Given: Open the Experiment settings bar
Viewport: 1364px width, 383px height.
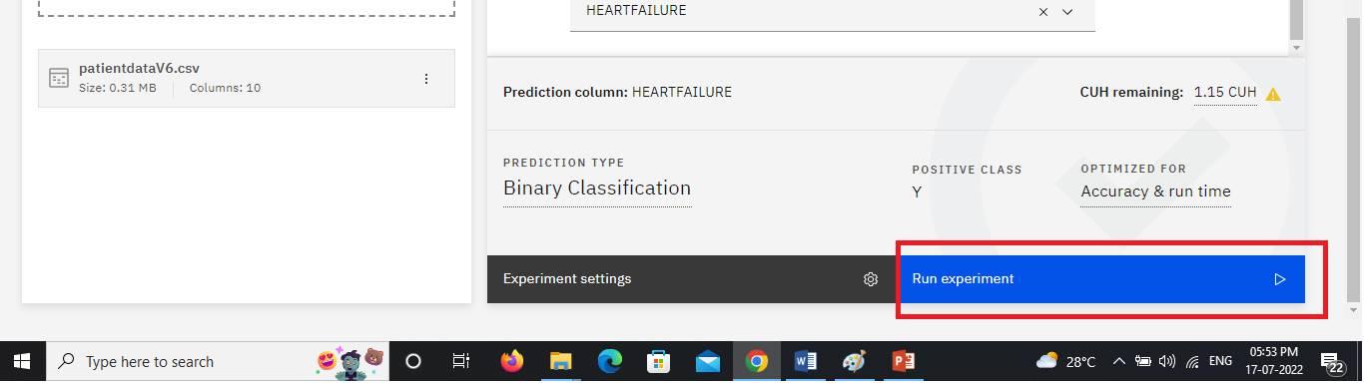Looking at the screenshot, I should pyautogui.click(x=691, y=279).
